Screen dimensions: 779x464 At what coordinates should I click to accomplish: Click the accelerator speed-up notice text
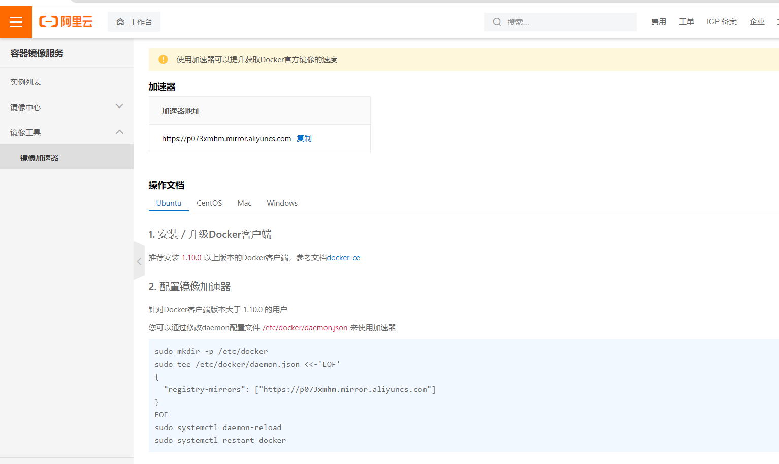(x=257, y=59)
